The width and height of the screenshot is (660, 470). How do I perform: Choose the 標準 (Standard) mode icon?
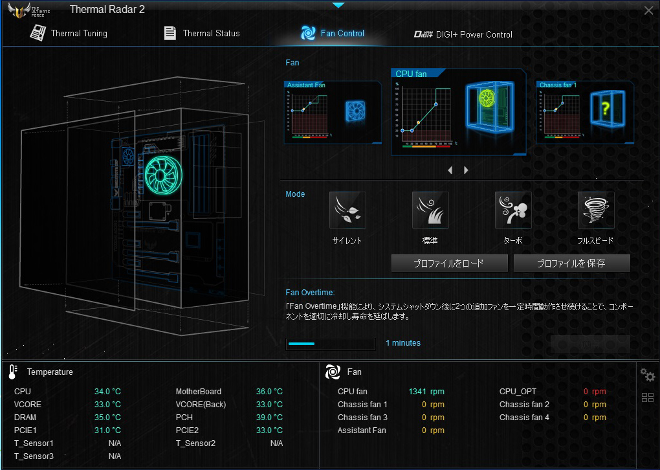[430, 210]
